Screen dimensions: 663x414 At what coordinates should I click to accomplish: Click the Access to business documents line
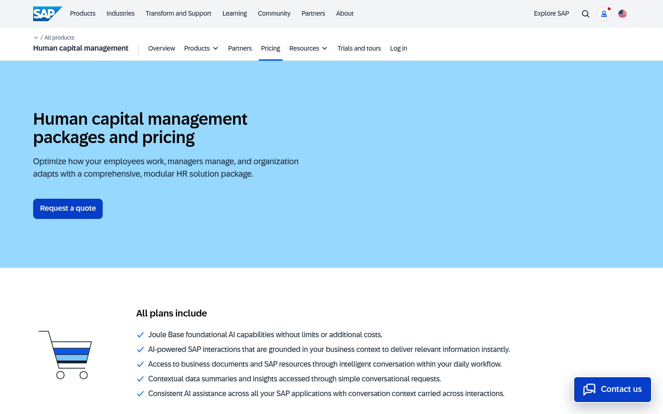[325, 364]
